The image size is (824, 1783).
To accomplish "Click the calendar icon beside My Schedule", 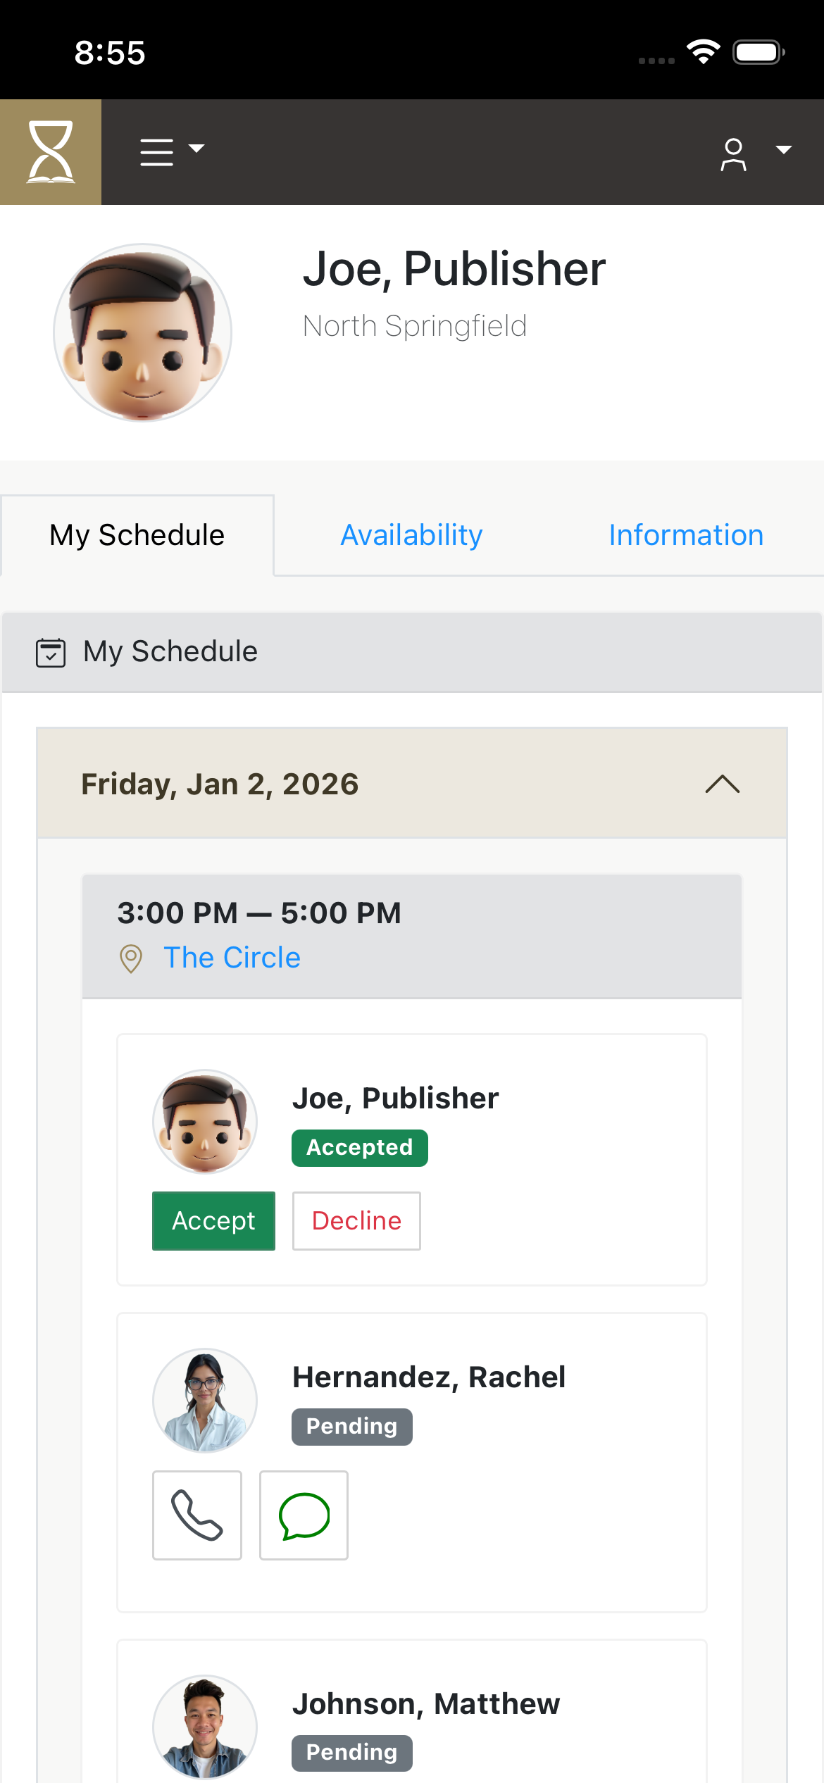I will tap(51, 652).
